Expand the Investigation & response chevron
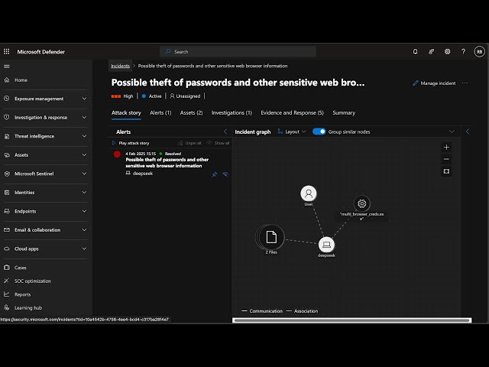The height and width of the screenshot is (367, 489). click(x=84, y=117)
